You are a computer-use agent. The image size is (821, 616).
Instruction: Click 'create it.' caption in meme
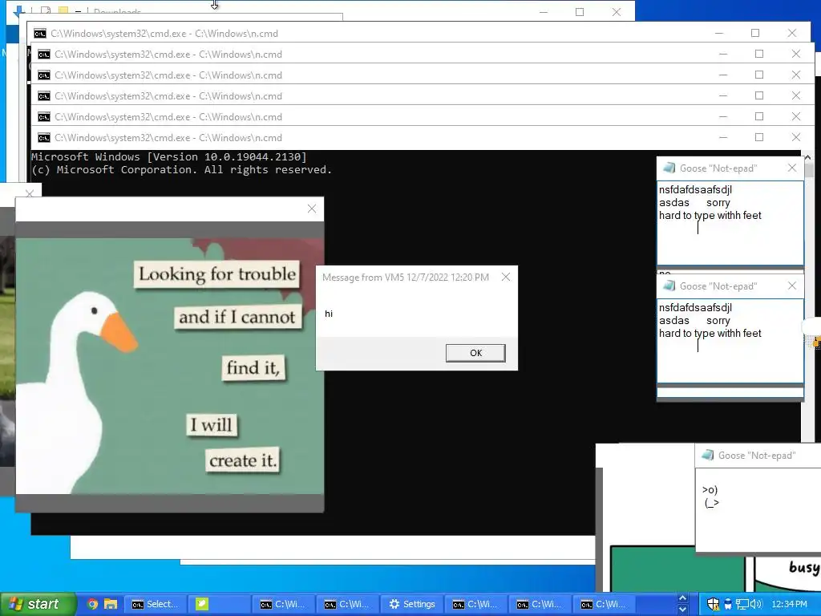click(x=242, y=460)
